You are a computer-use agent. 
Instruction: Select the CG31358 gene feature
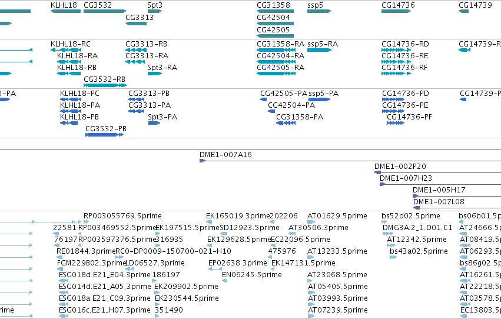(275, 11)
